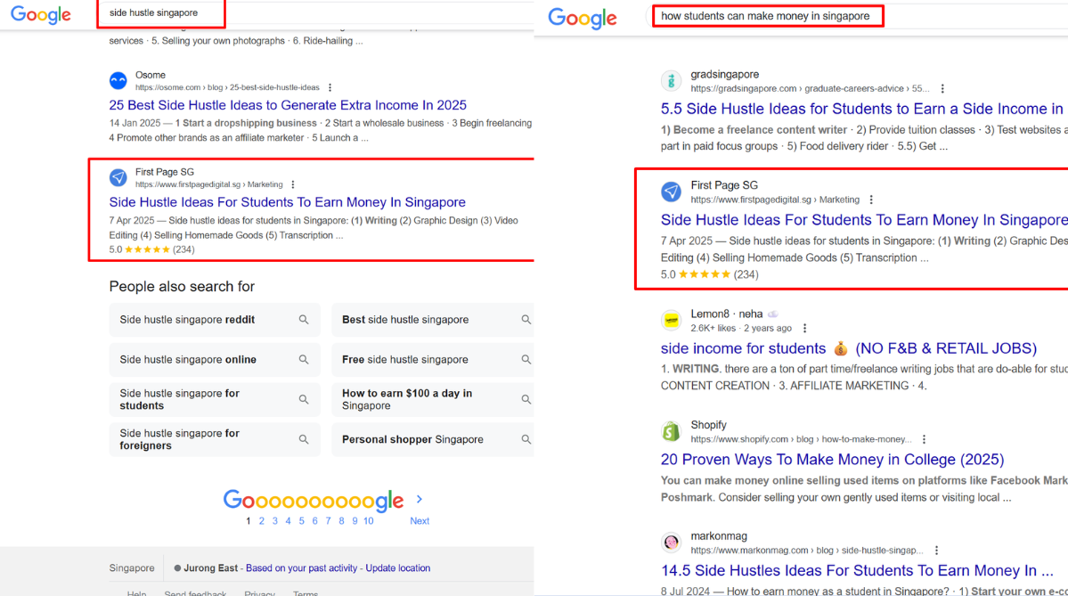
Task: Click the Shopify favicon
Action: [671, 431]
